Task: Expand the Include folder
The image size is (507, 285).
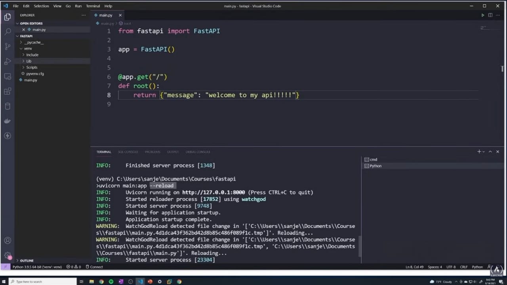Action: click(x=32, y=55)
